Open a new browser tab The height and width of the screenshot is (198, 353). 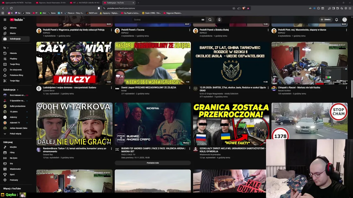[x=138, y=3]
